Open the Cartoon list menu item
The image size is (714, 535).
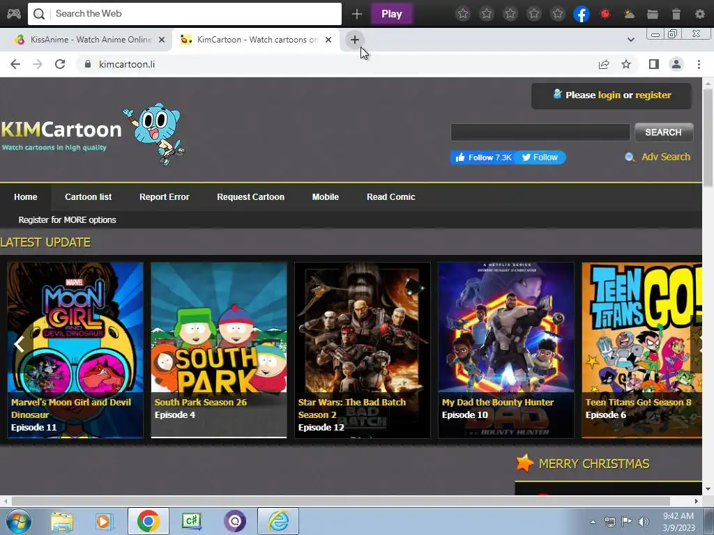88,197
